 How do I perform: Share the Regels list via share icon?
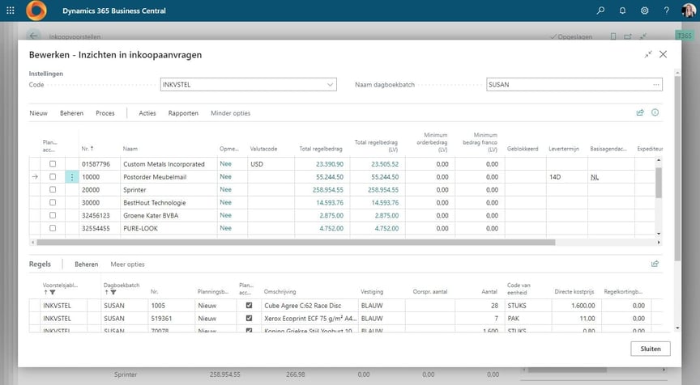tap(655, 264)
